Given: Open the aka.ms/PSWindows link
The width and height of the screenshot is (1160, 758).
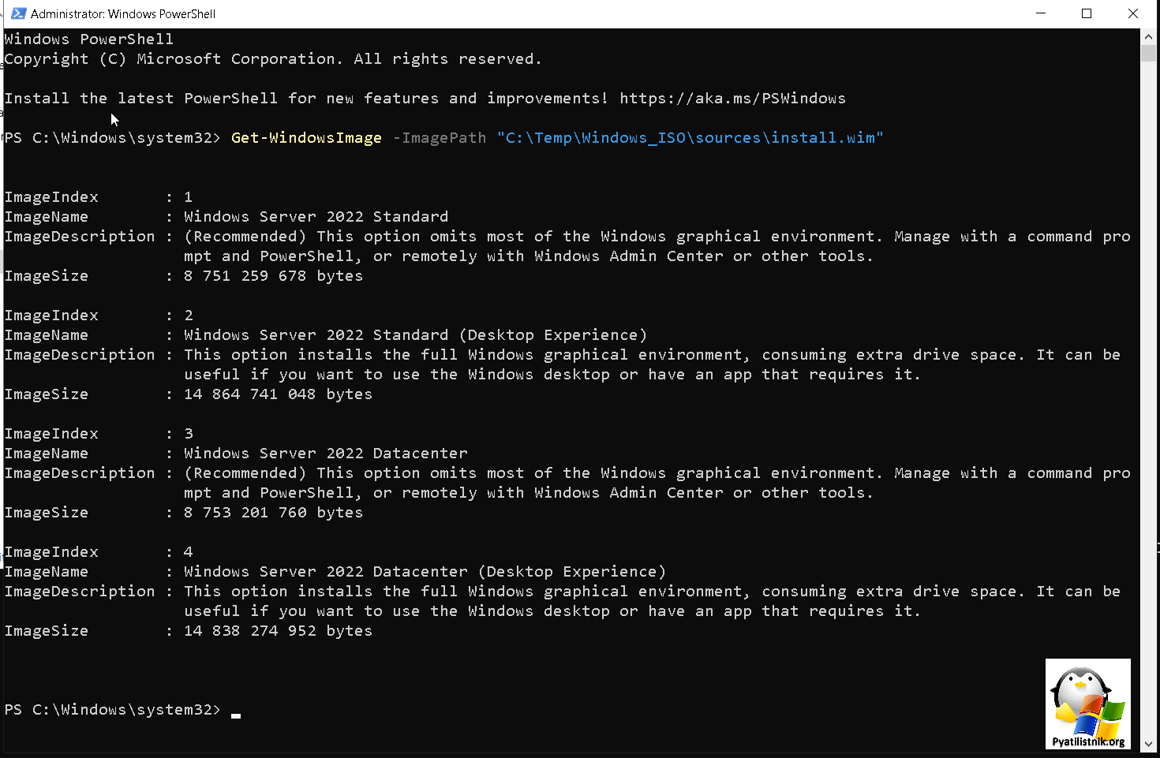Looking at the screenshot, I should click(732, 99).
